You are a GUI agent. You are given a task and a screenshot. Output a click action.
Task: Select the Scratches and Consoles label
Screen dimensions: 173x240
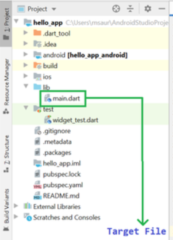[x=67, y=218]
